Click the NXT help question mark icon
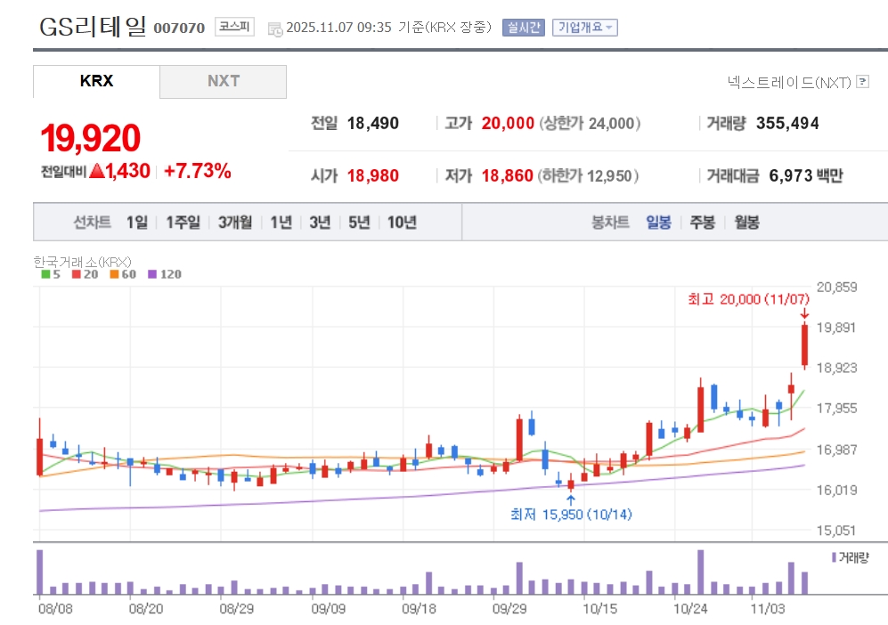This screenshot has width=888, height=625. pos(861,82)
